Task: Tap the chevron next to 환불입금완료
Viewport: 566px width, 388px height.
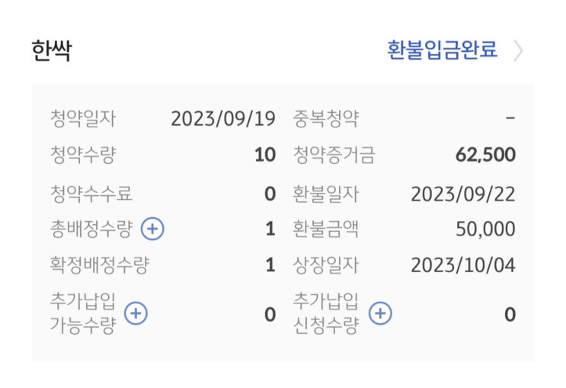Action: tap(518, 51)
